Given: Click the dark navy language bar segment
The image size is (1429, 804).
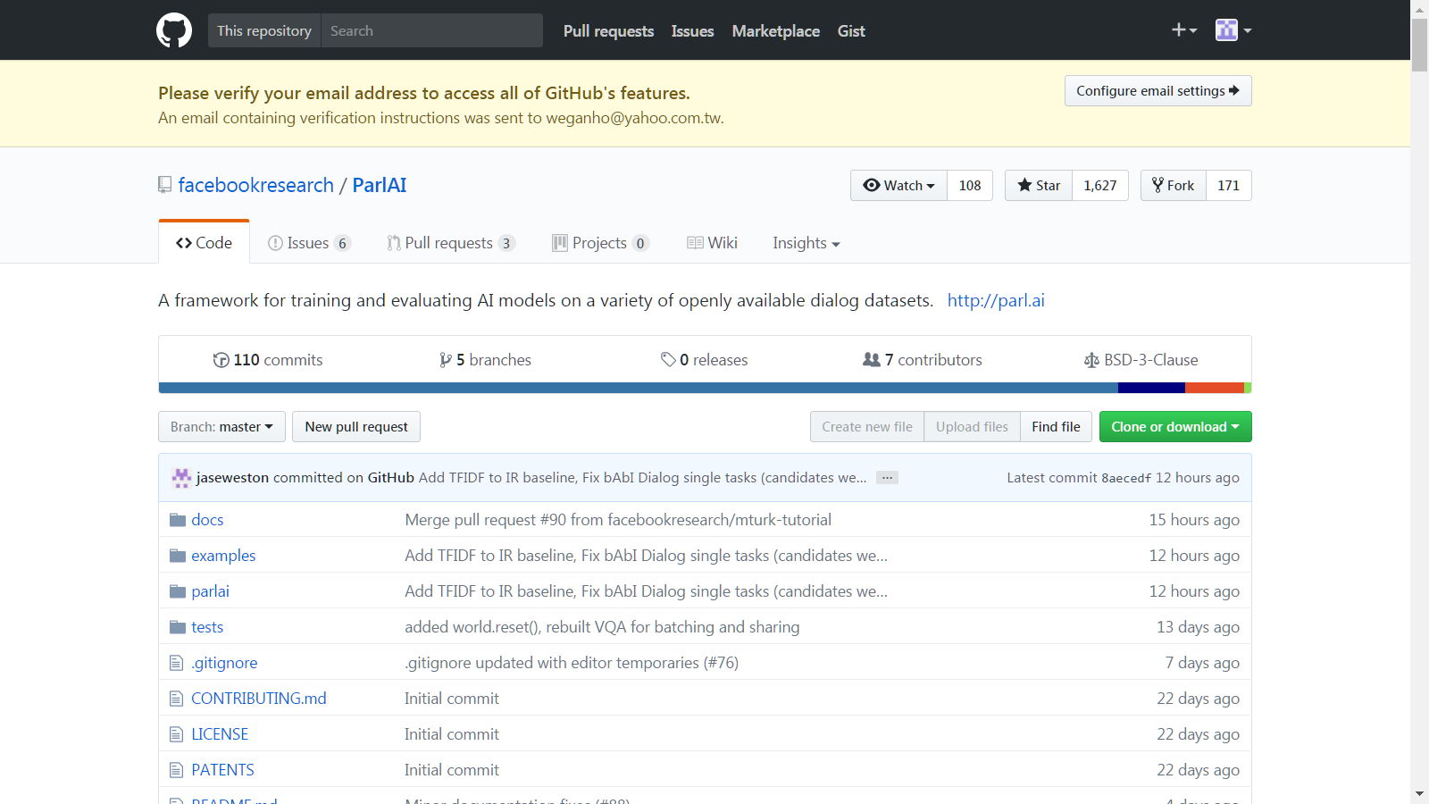Looking at the screenshot, I should (x=1151, y=388).
